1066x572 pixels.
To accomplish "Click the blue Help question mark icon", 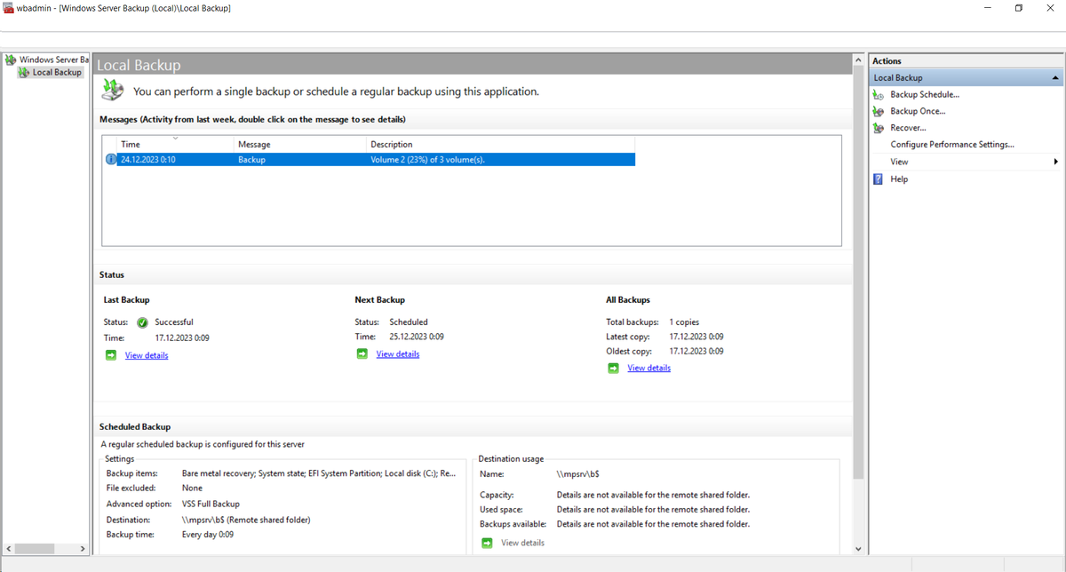I will [879, 179].
